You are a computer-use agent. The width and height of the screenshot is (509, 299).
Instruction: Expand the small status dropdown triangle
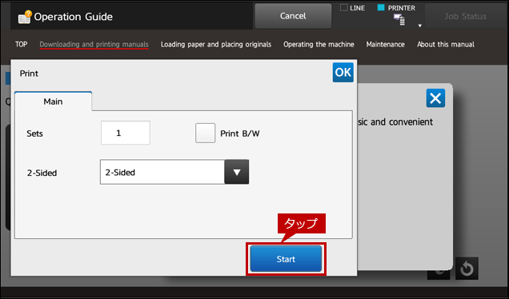pos(419,26)
